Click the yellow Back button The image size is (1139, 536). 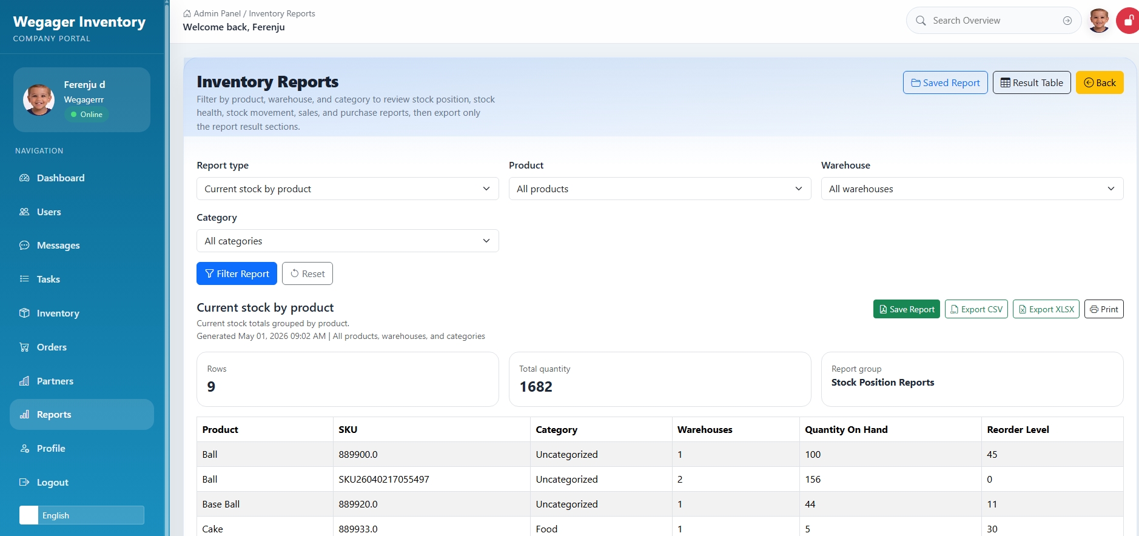click(x=1100, y=82)
